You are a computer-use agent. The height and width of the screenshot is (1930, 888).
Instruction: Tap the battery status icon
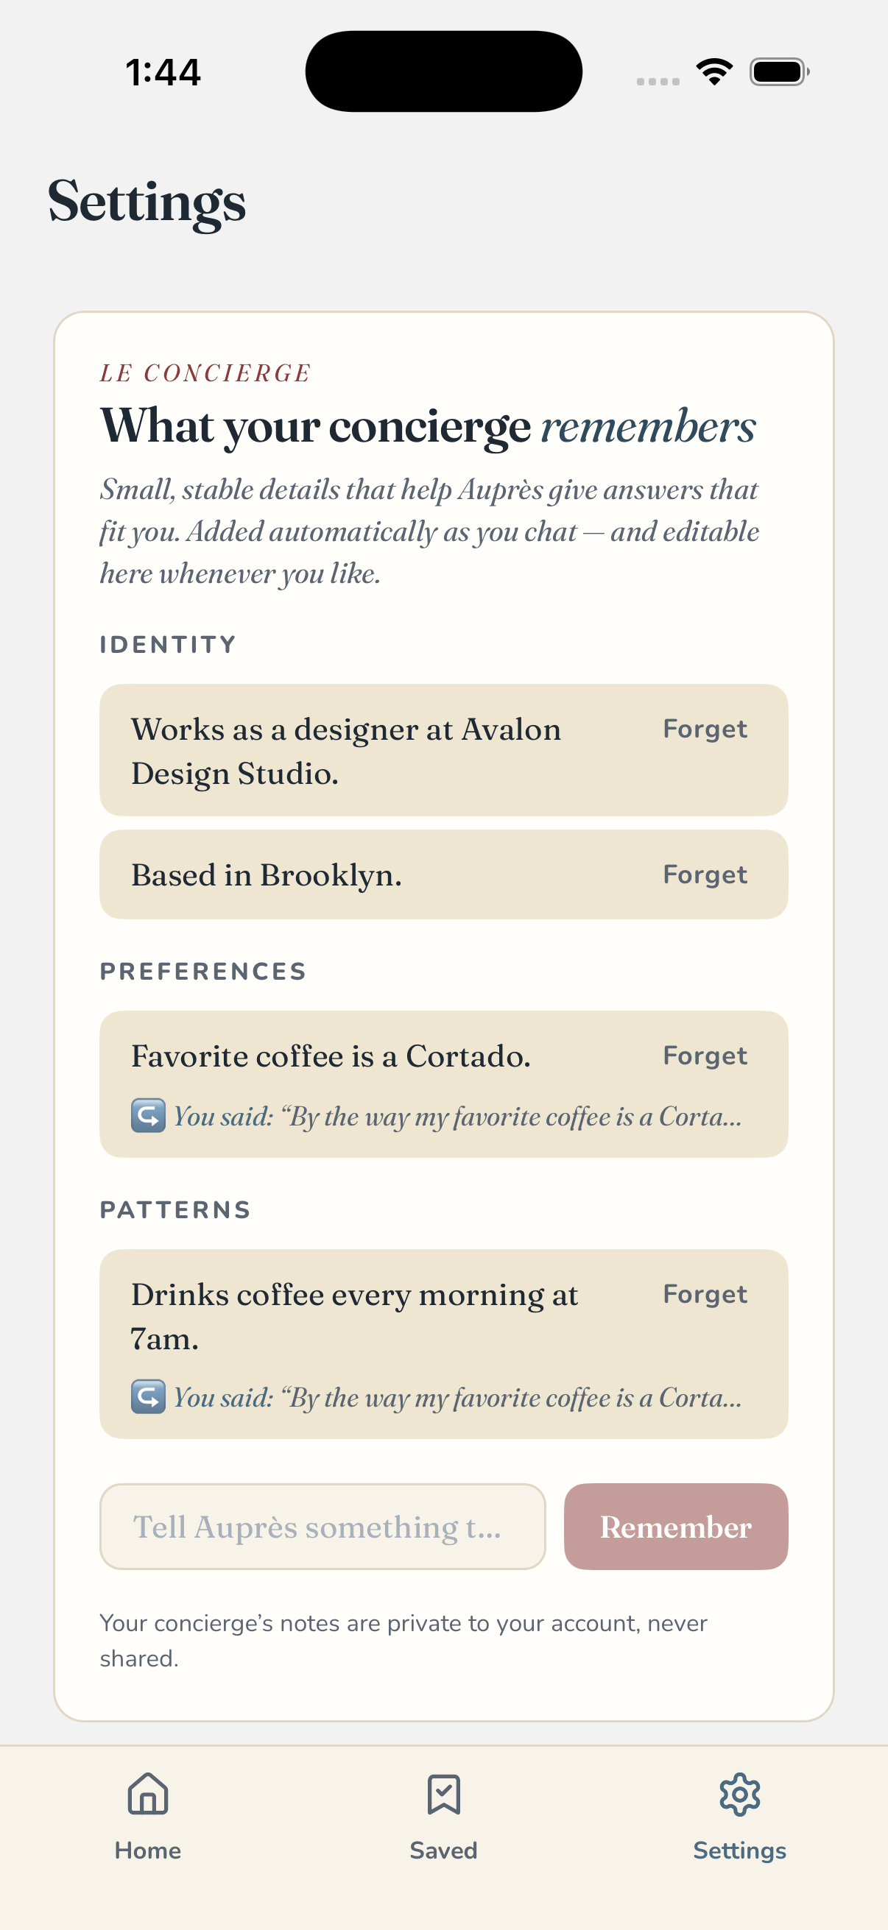point(779,72)
